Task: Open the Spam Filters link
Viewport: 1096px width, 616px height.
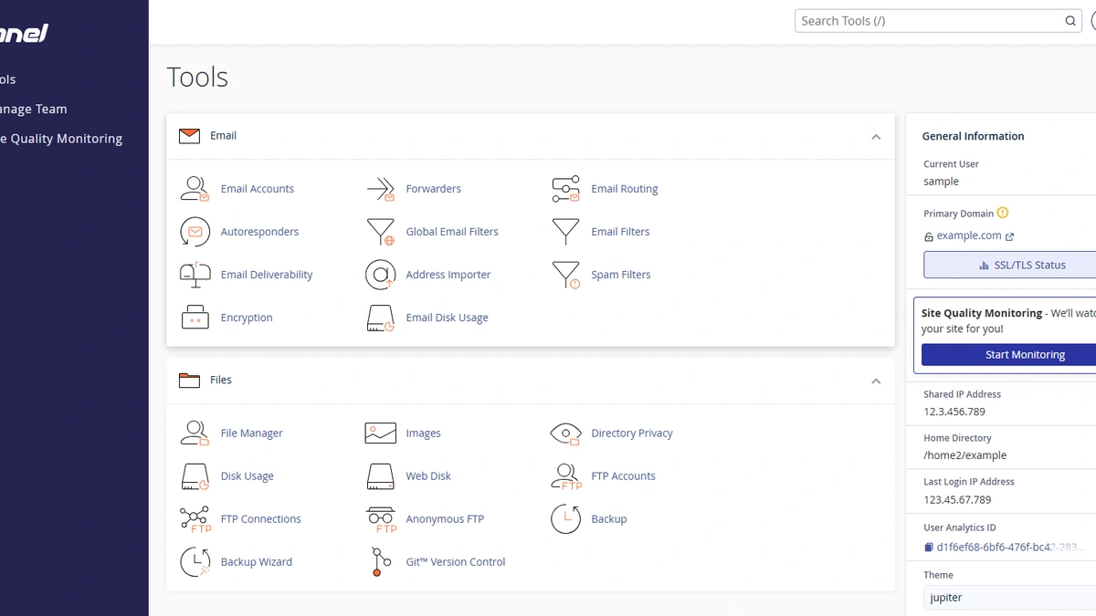Action: [x=621, y=275]
